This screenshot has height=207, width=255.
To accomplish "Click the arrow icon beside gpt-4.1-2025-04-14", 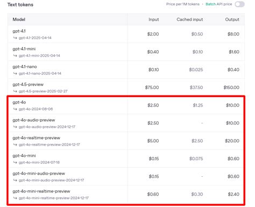I will click(15, 38).
